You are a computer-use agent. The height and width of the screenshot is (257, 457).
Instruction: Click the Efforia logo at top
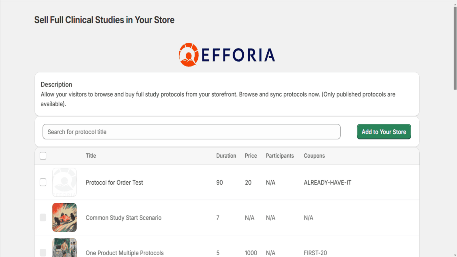coord(227,55)
